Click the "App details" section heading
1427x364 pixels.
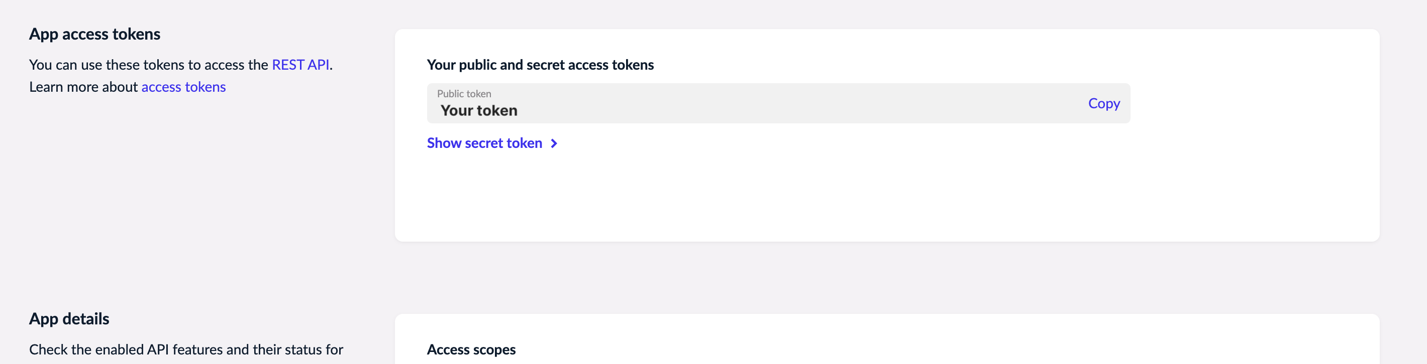[x=69, y=319]
